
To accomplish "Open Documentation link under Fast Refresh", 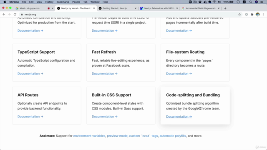I will (105, 74).
